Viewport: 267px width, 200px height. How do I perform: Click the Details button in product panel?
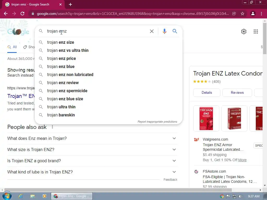(x=207, y=93)
